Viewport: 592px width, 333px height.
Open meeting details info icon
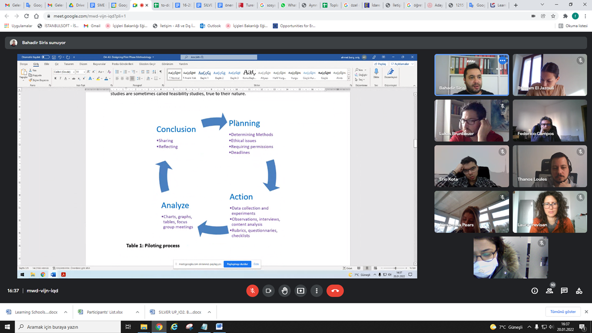[x=535, y=291]
